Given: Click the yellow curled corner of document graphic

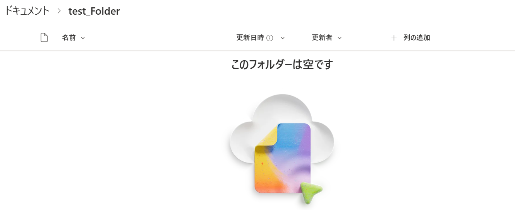Looking at the screenshot, I should [x=267, y=136].
